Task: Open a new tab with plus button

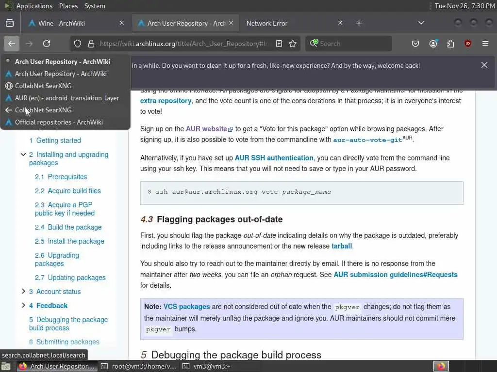Action: pyautogui.click(x=359, y=23)
